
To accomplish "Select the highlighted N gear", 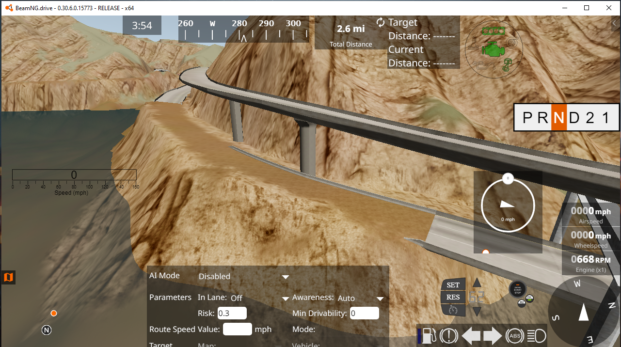I will tap(559, 118).
